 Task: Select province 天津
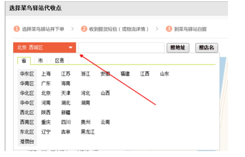[x=66, y=93]
